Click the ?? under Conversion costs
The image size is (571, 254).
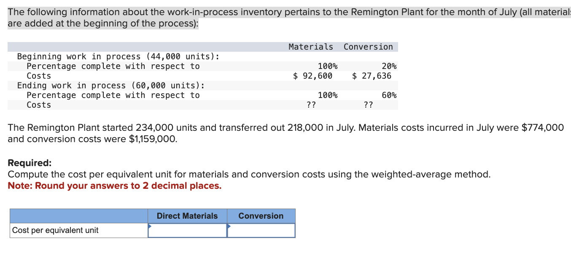[x=369, y=105]
